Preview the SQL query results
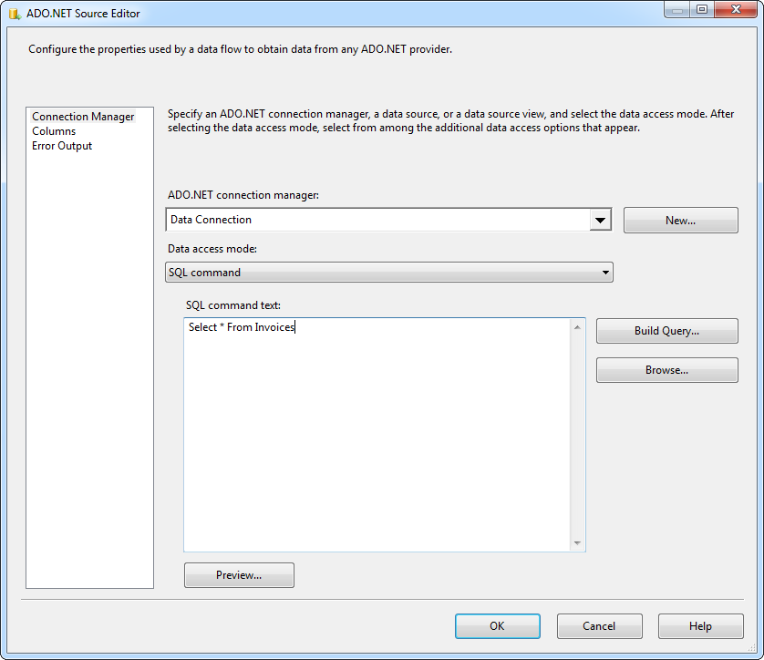The image size is (764, 660). [x=239, y=575]
